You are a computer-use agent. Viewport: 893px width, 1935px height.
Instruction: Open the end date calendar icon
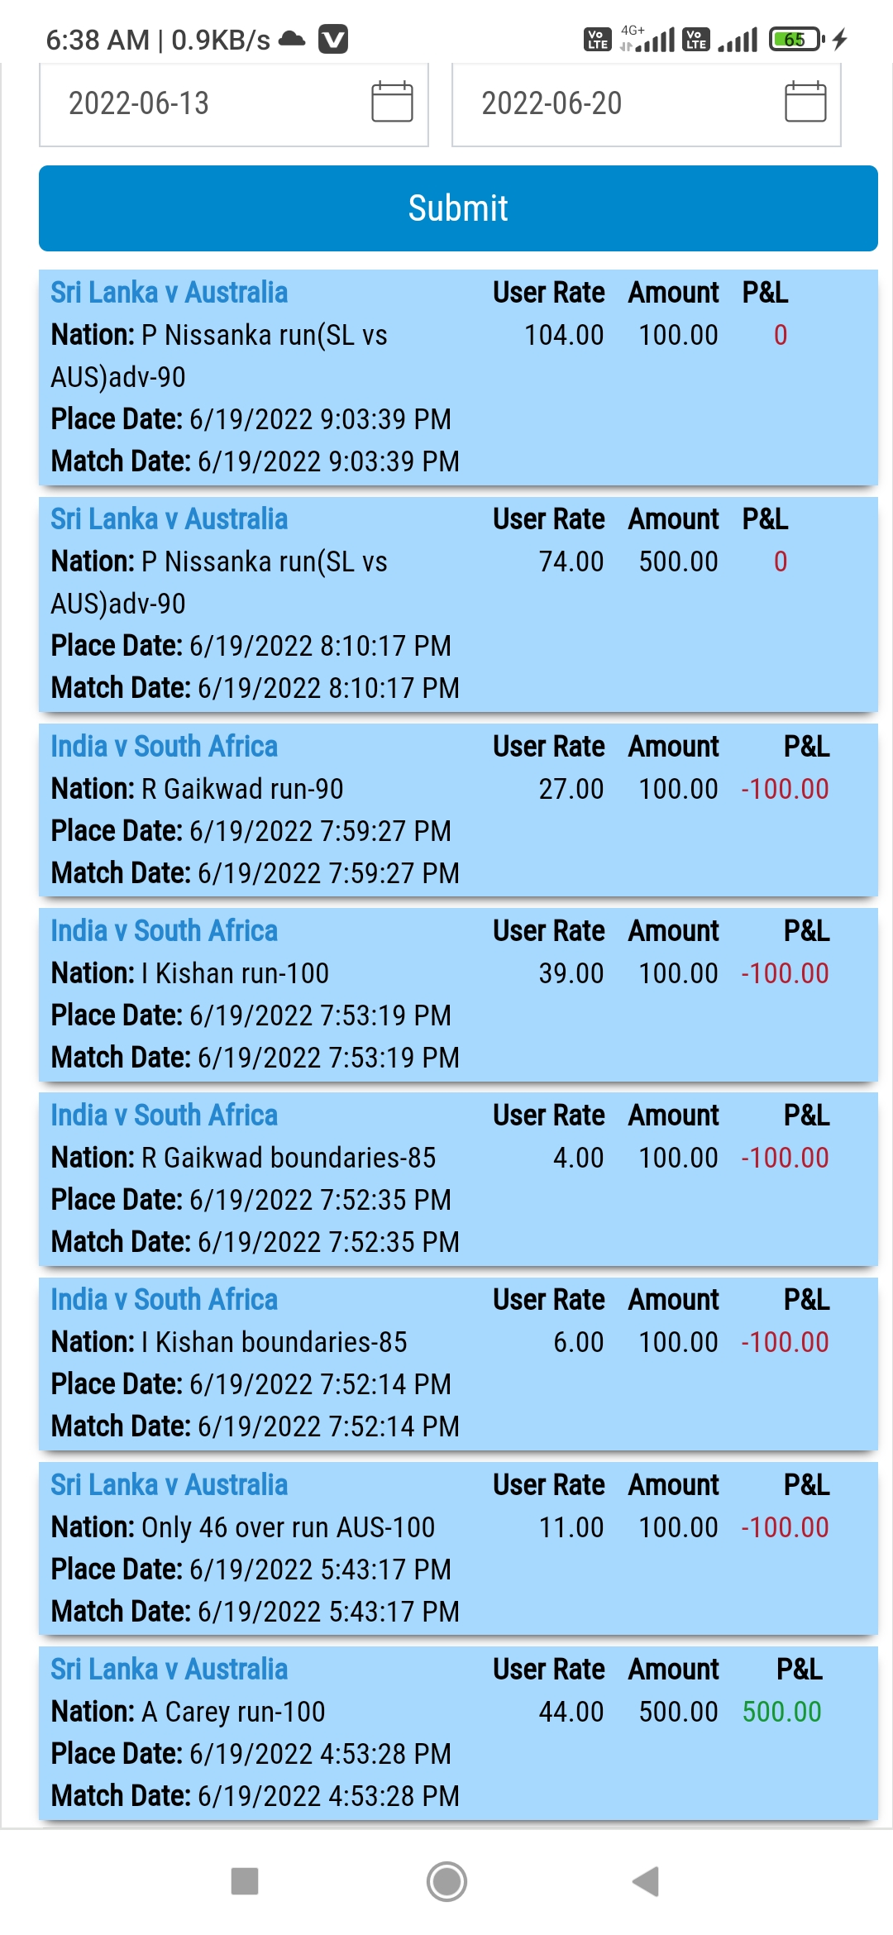[x=805, y=103]
